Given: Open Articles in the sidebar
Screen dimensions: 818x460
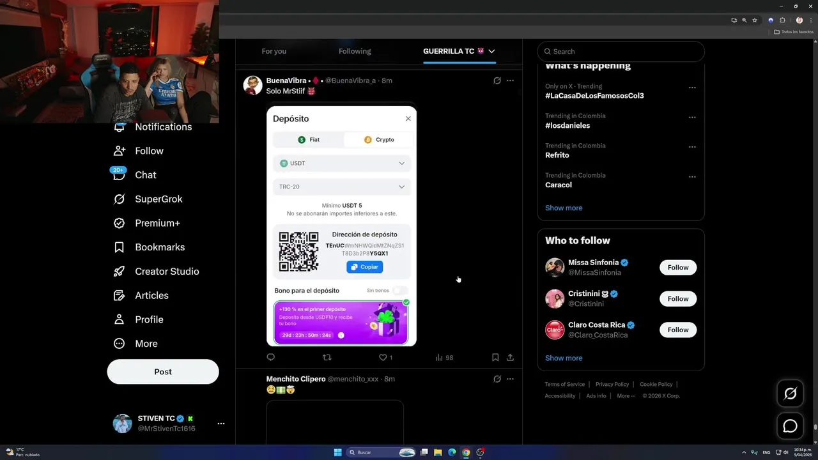Looking at the screenshot, I should (141, 295).
